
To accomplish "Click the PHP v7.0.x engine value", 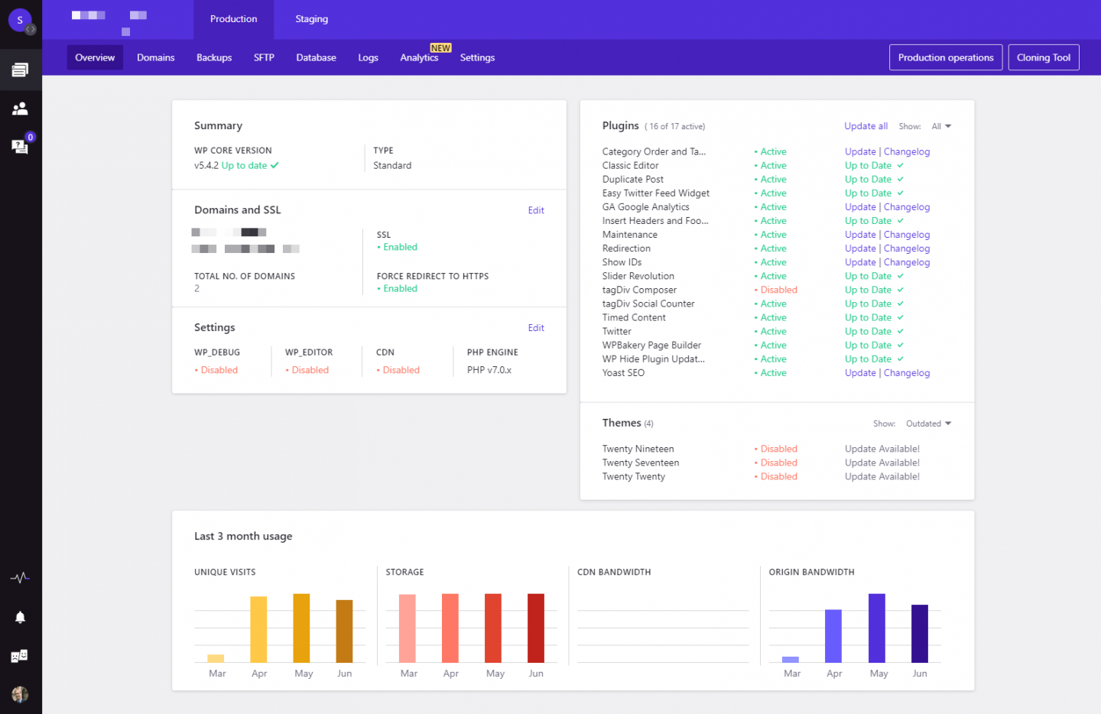I will pyautogui.click(x=489, y=370).
